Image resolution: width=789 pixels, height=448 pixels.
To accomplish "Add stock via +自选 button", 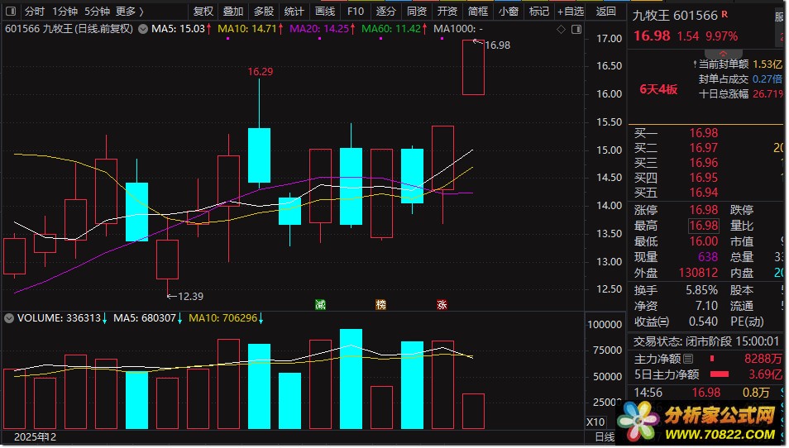I will tap(571, 11).
